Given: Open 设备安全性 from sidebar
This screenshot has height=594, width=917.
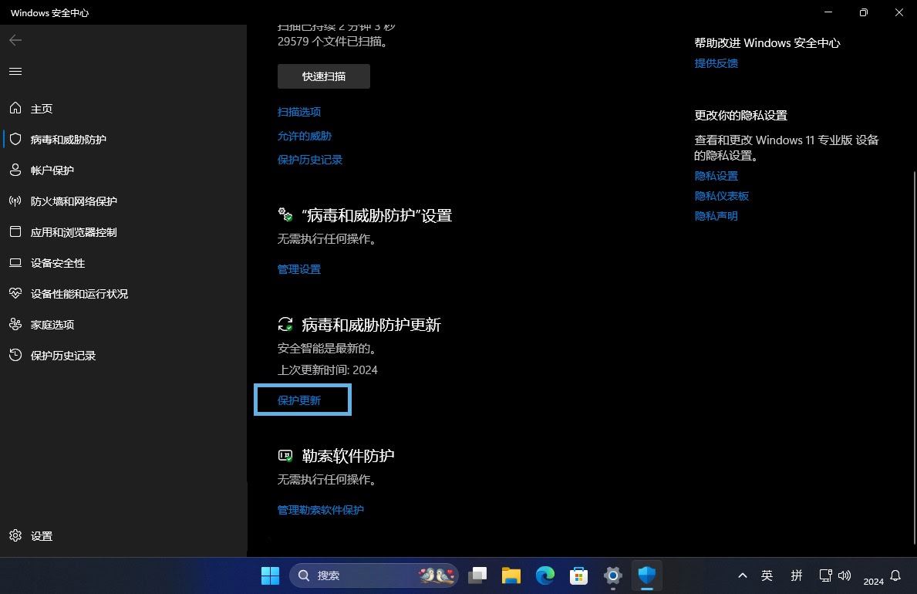Looking at the screenshot, I should (58, 263).
